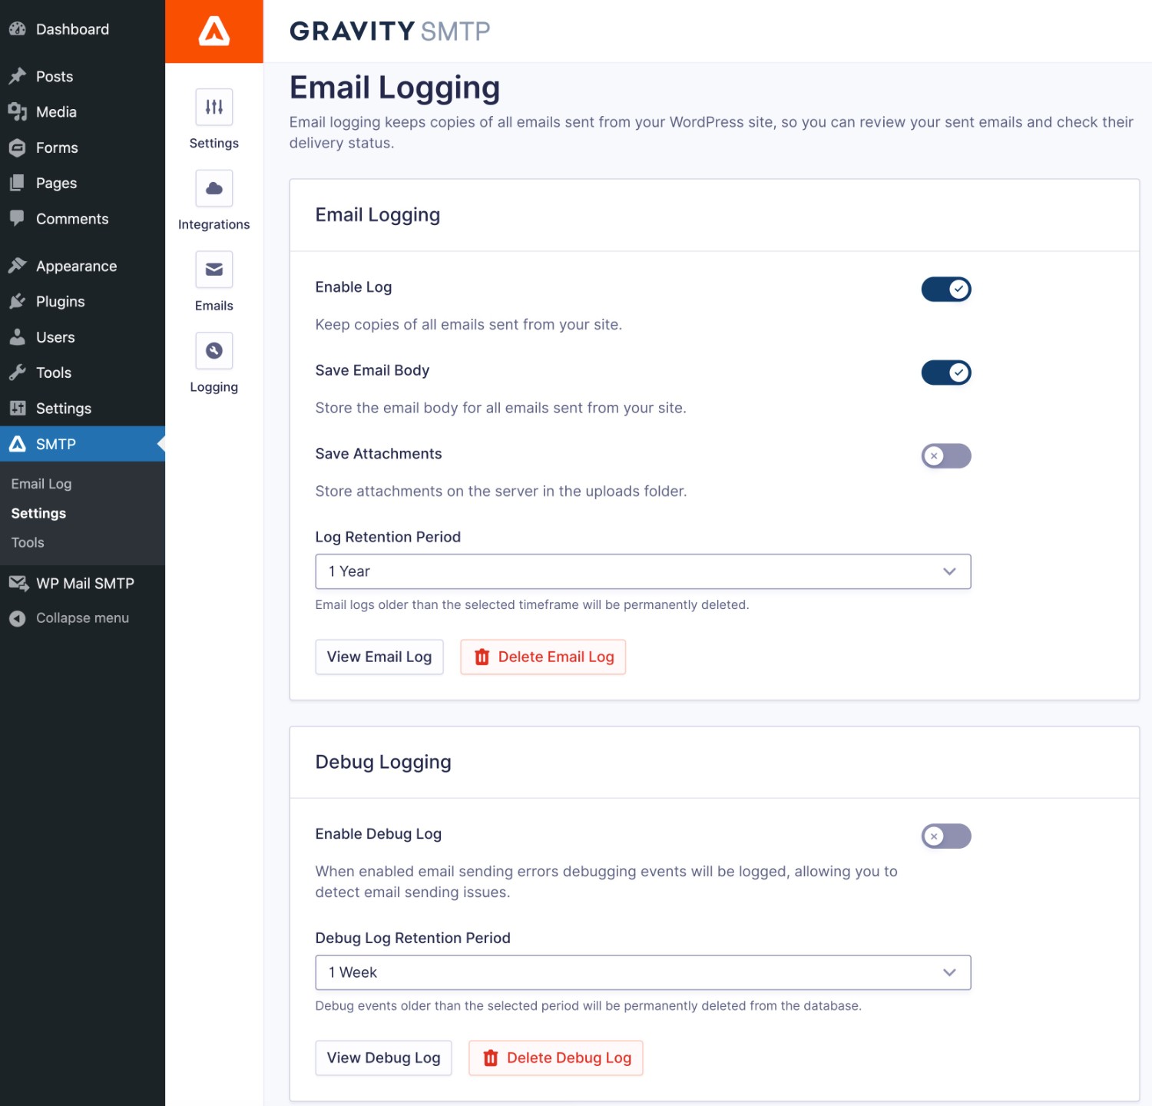Open Posts in admin menu
This screenshot has width=1152, height=1106.
click(x=55, y=76)
